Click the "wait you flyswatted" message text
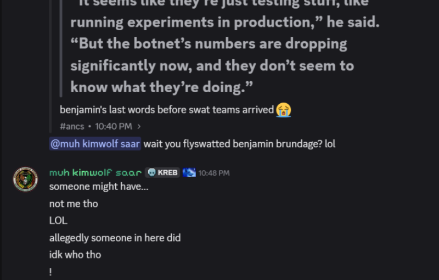The width and height of the screenshot is (439, 280). 239,144
